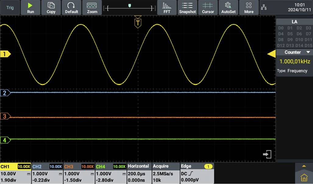Screen dimensions: 313x184
Task: Open the Cursor measurement tool
Action: 208,8
